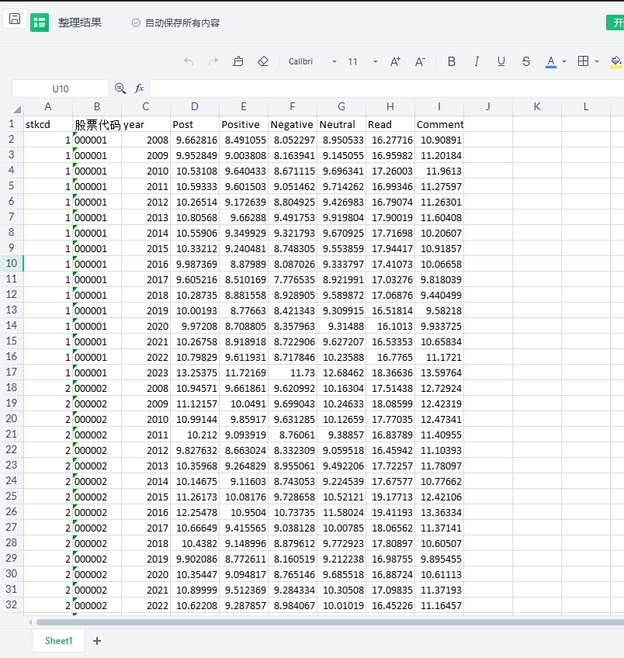
Task: Toggle bold formatting
Action: click(452, 62)
